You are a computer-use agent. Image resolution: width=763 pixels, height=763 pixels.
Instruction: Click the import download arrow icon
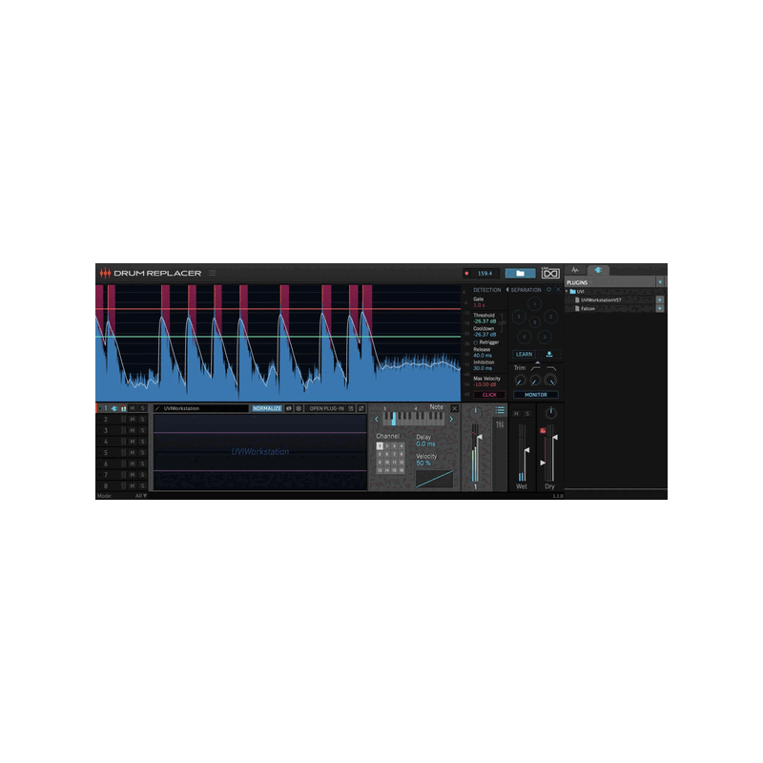pyautogui.click(x=549, y=354)
